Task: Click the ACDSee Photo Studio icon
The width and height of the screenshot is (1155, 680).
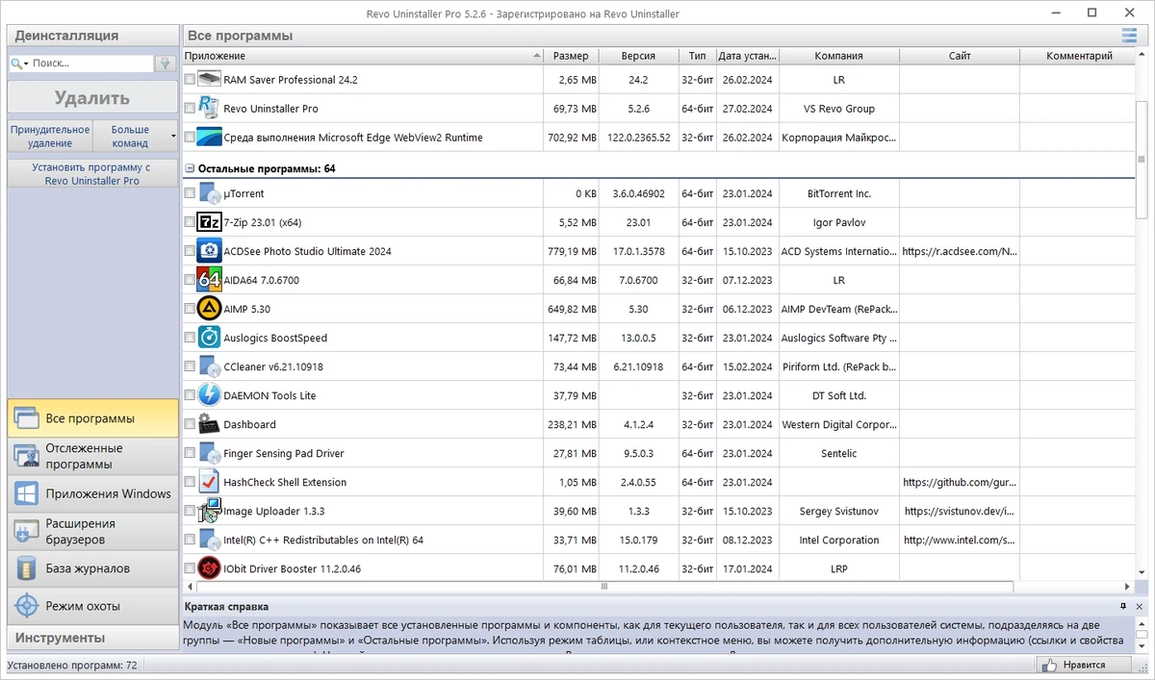Action: pos(209,251)
